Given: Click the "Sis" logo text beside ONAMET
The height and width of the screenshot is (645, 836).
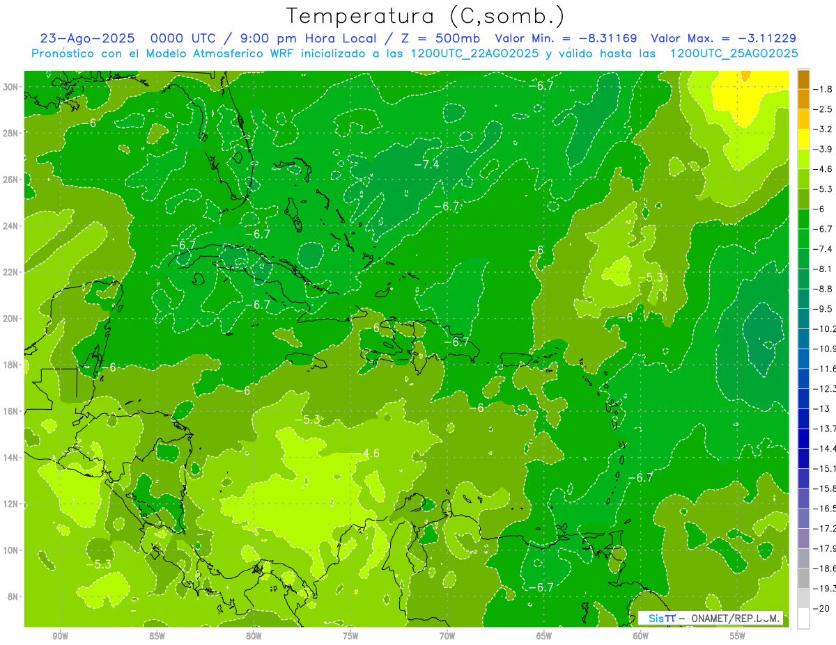Looking at the screenshot, I should click(656, 618).
